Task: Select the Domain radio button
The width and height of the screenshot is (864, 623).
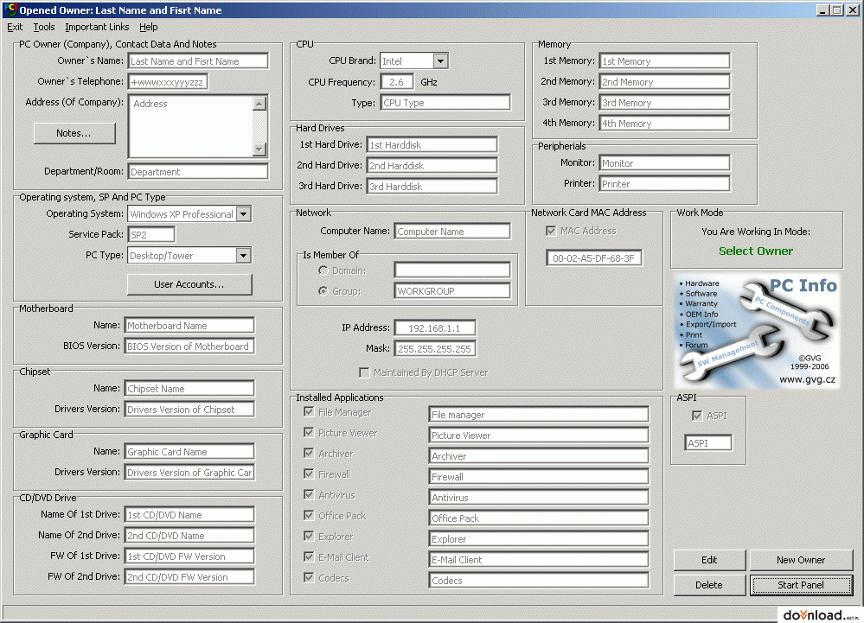Action: (x=323, y=270)
